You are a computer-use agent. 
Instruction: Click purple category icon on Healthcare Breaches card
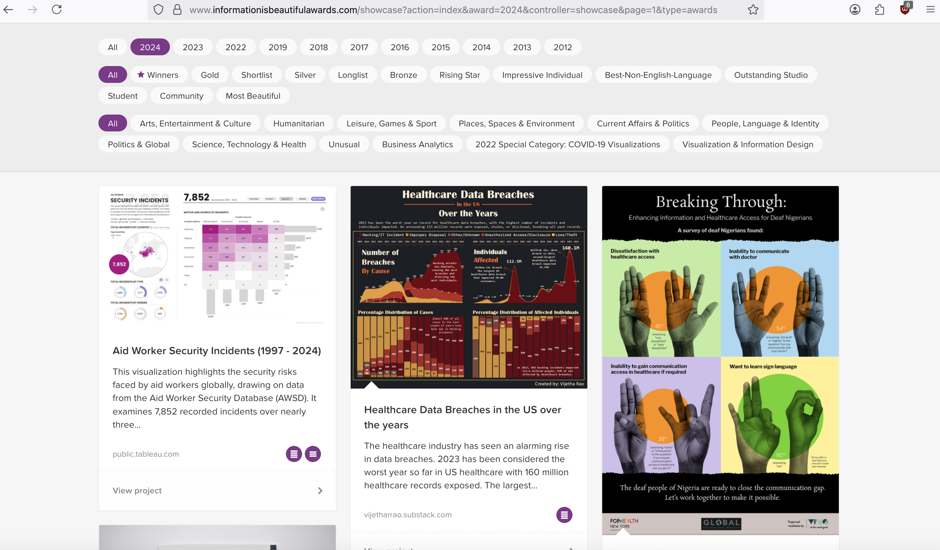[564, 515]
